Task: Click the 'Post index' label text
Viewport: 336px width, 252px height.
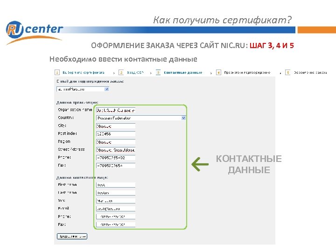Action: tap(67, 133)
